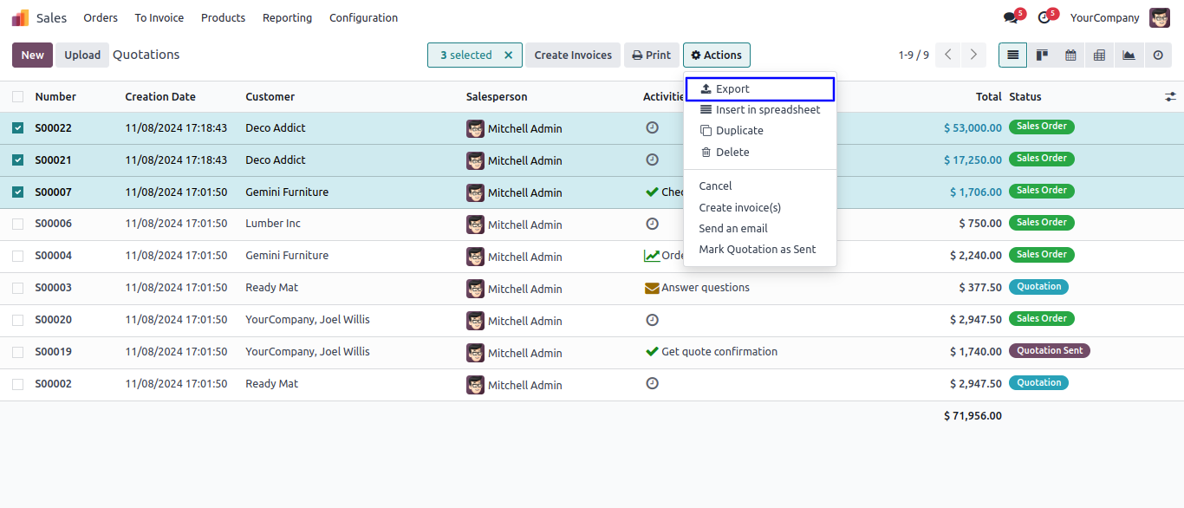Click the S00022 activity clock icon
Image resolution: width=1184 pixels, height=508 pixels.
tap(652, 127)
